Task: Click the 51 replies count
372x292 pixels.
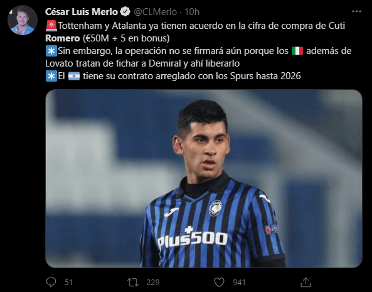Action: [68, 283]
